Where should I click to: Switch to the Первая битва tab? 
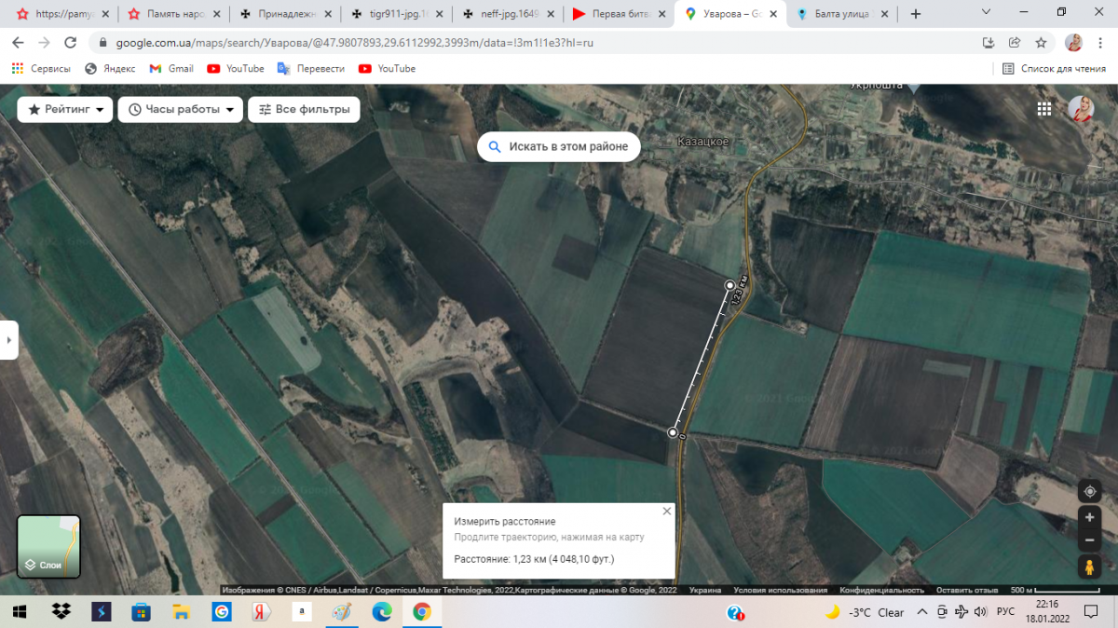[616, 14]
